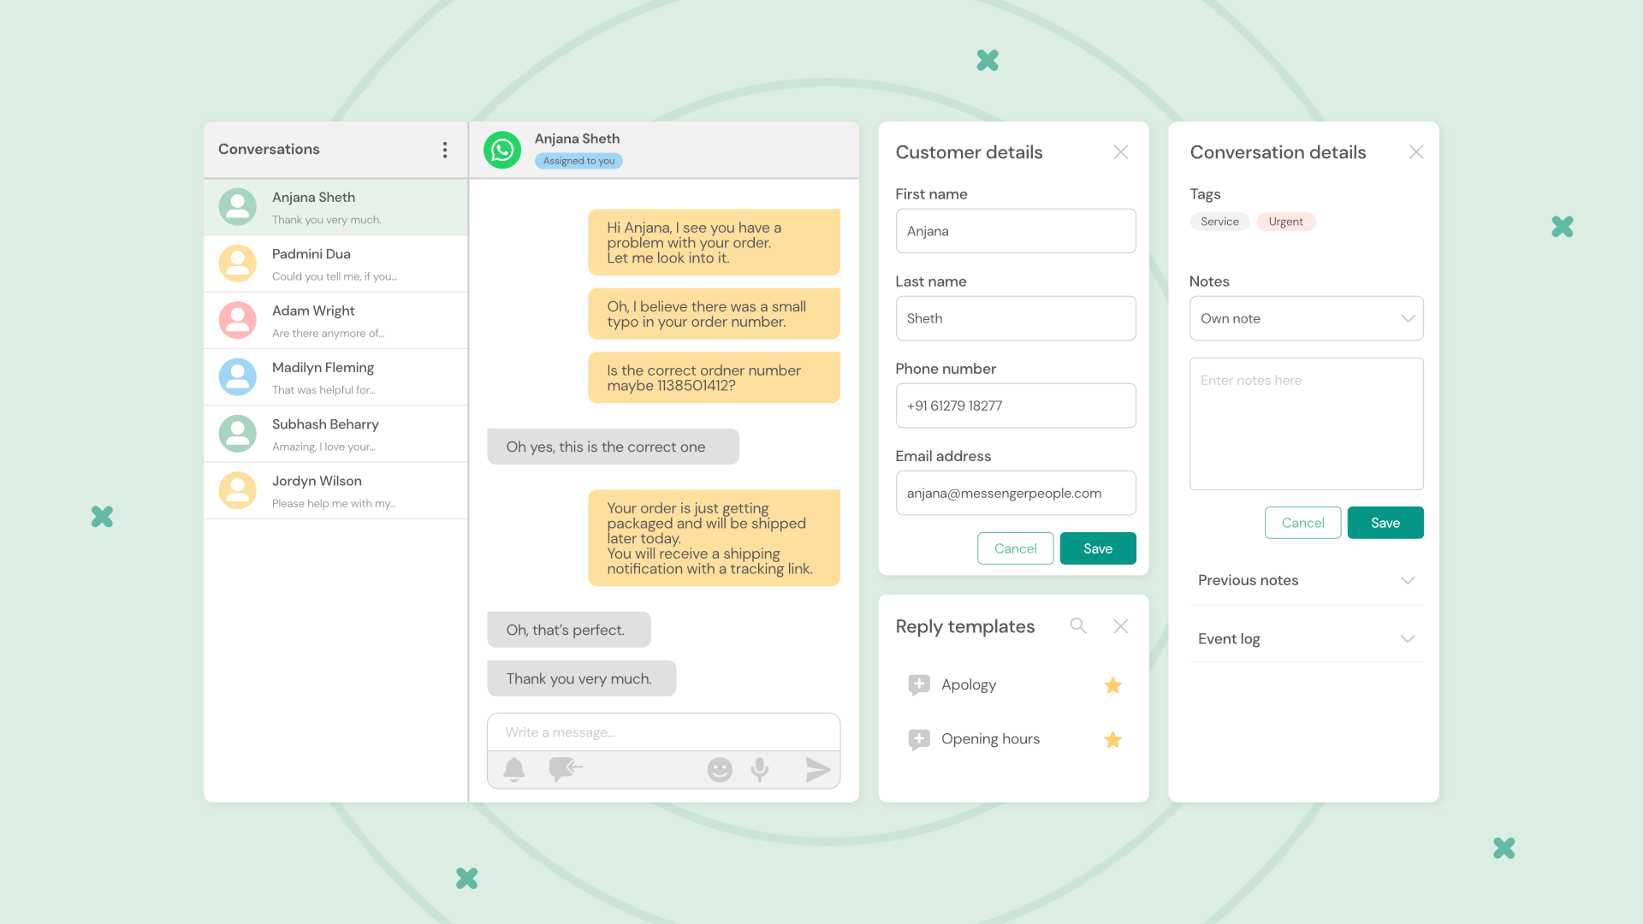Click the Service tag chip
This screenshot has height=924, width=1643.
click(x=1219, y=222)
